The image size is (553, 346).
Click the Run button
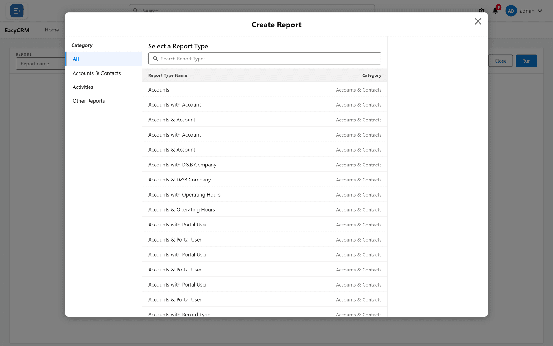526,61
